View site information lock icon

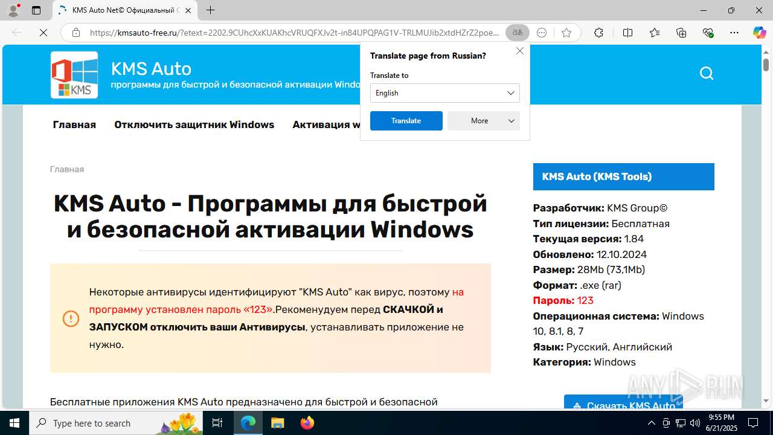(76, 33)
